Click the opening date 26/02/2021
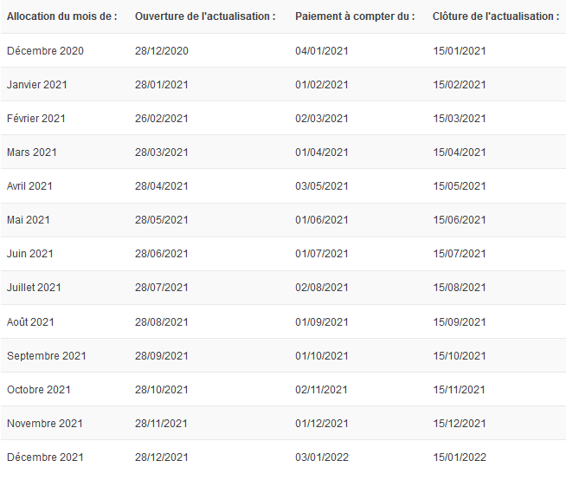The width and height of the screenshot is (566, 480). pyautogui.click(x=161, y=119)
